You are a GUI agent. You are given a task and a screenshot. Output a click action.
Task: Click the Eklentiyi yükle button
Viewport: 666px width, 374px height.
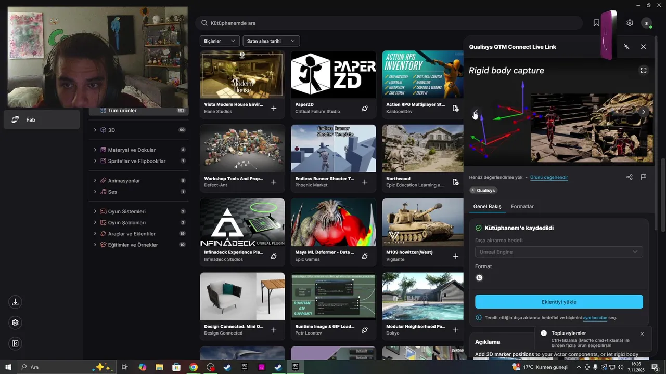[559, 302]
